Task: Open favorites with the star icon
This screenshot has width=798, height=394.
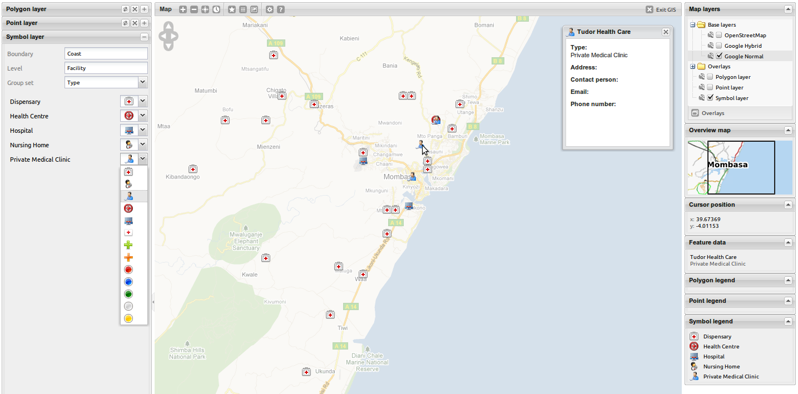Action: point(232,9)
